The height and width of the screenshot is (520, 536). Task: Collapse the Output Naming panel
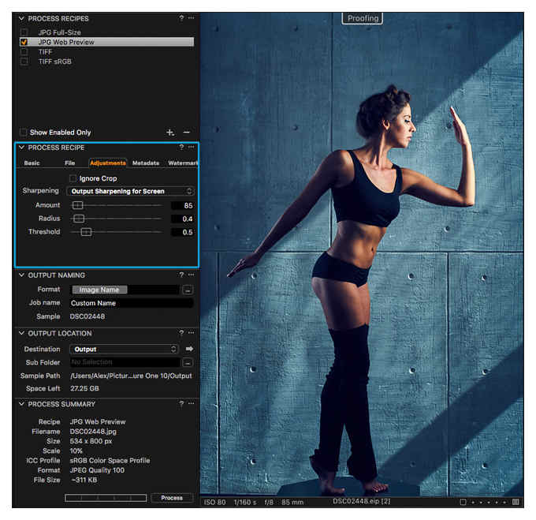pos(21,275)
